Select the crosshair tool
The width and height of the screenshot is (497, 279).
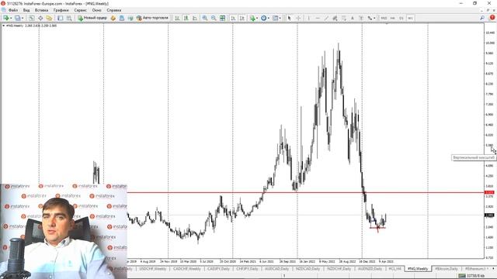click(x=298, y=18)
